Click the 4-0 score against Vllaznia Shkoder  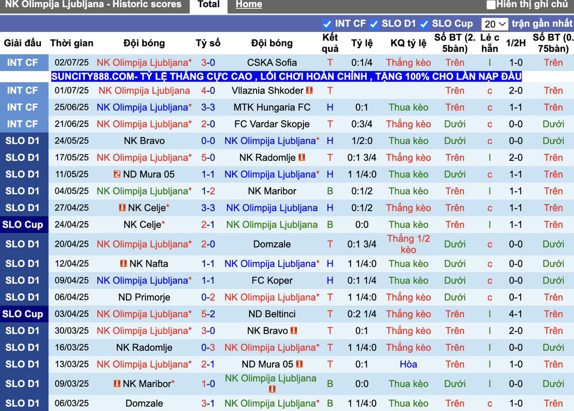[x=208, y=90]
